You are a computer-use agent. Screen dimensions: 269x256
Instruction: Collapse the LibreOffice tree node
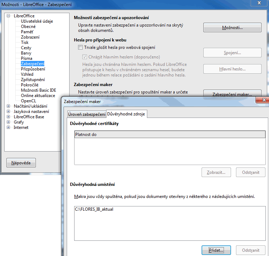tap(8, 16)
